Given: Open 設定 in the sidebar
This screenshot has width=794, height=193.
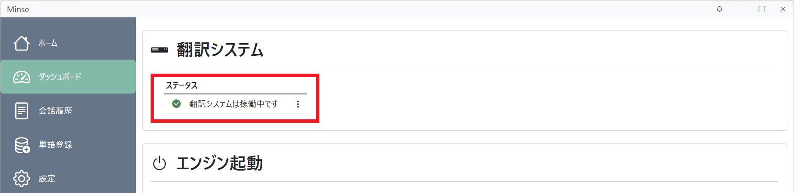Looking at the screenshot, I should point(47,179).
